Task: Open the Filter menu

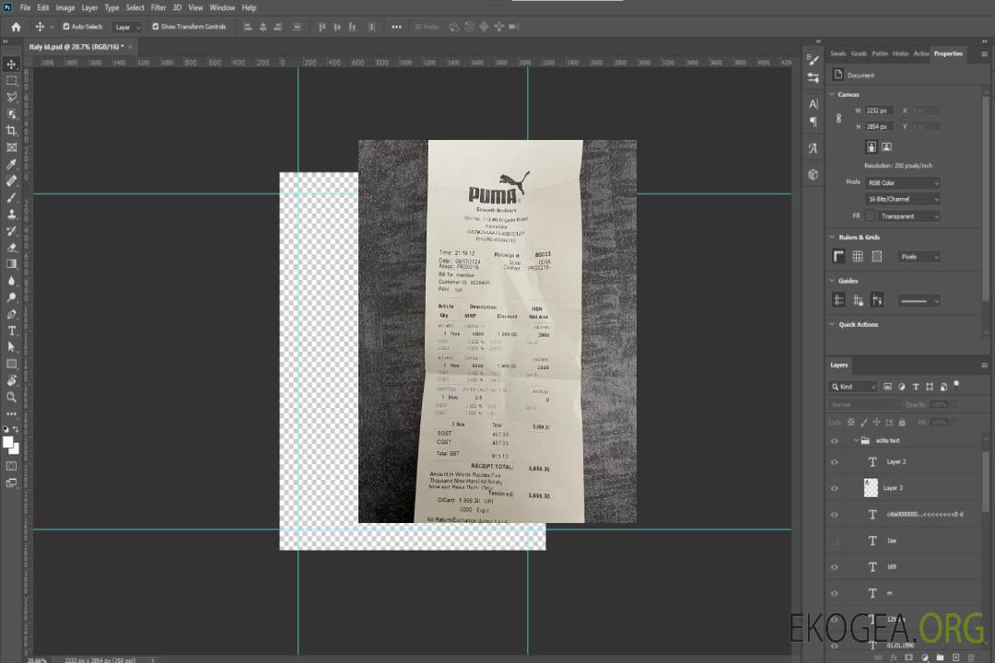Action: tap(158, 7)
